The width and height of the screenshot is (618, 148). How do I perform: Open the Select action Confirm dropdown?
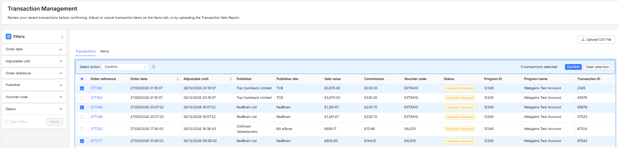coord(125,67)
